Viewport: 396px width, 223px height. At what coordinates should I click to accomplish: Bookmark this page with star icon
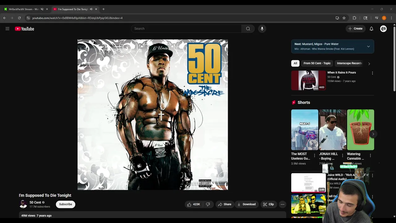[344, 18]
